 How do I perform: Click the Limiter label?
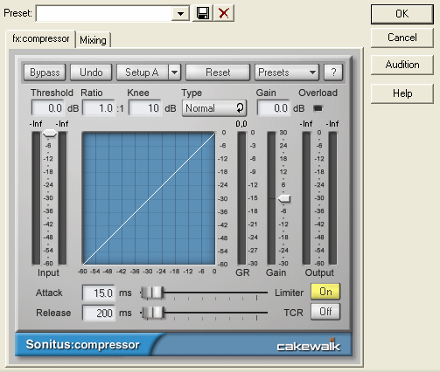289,293
